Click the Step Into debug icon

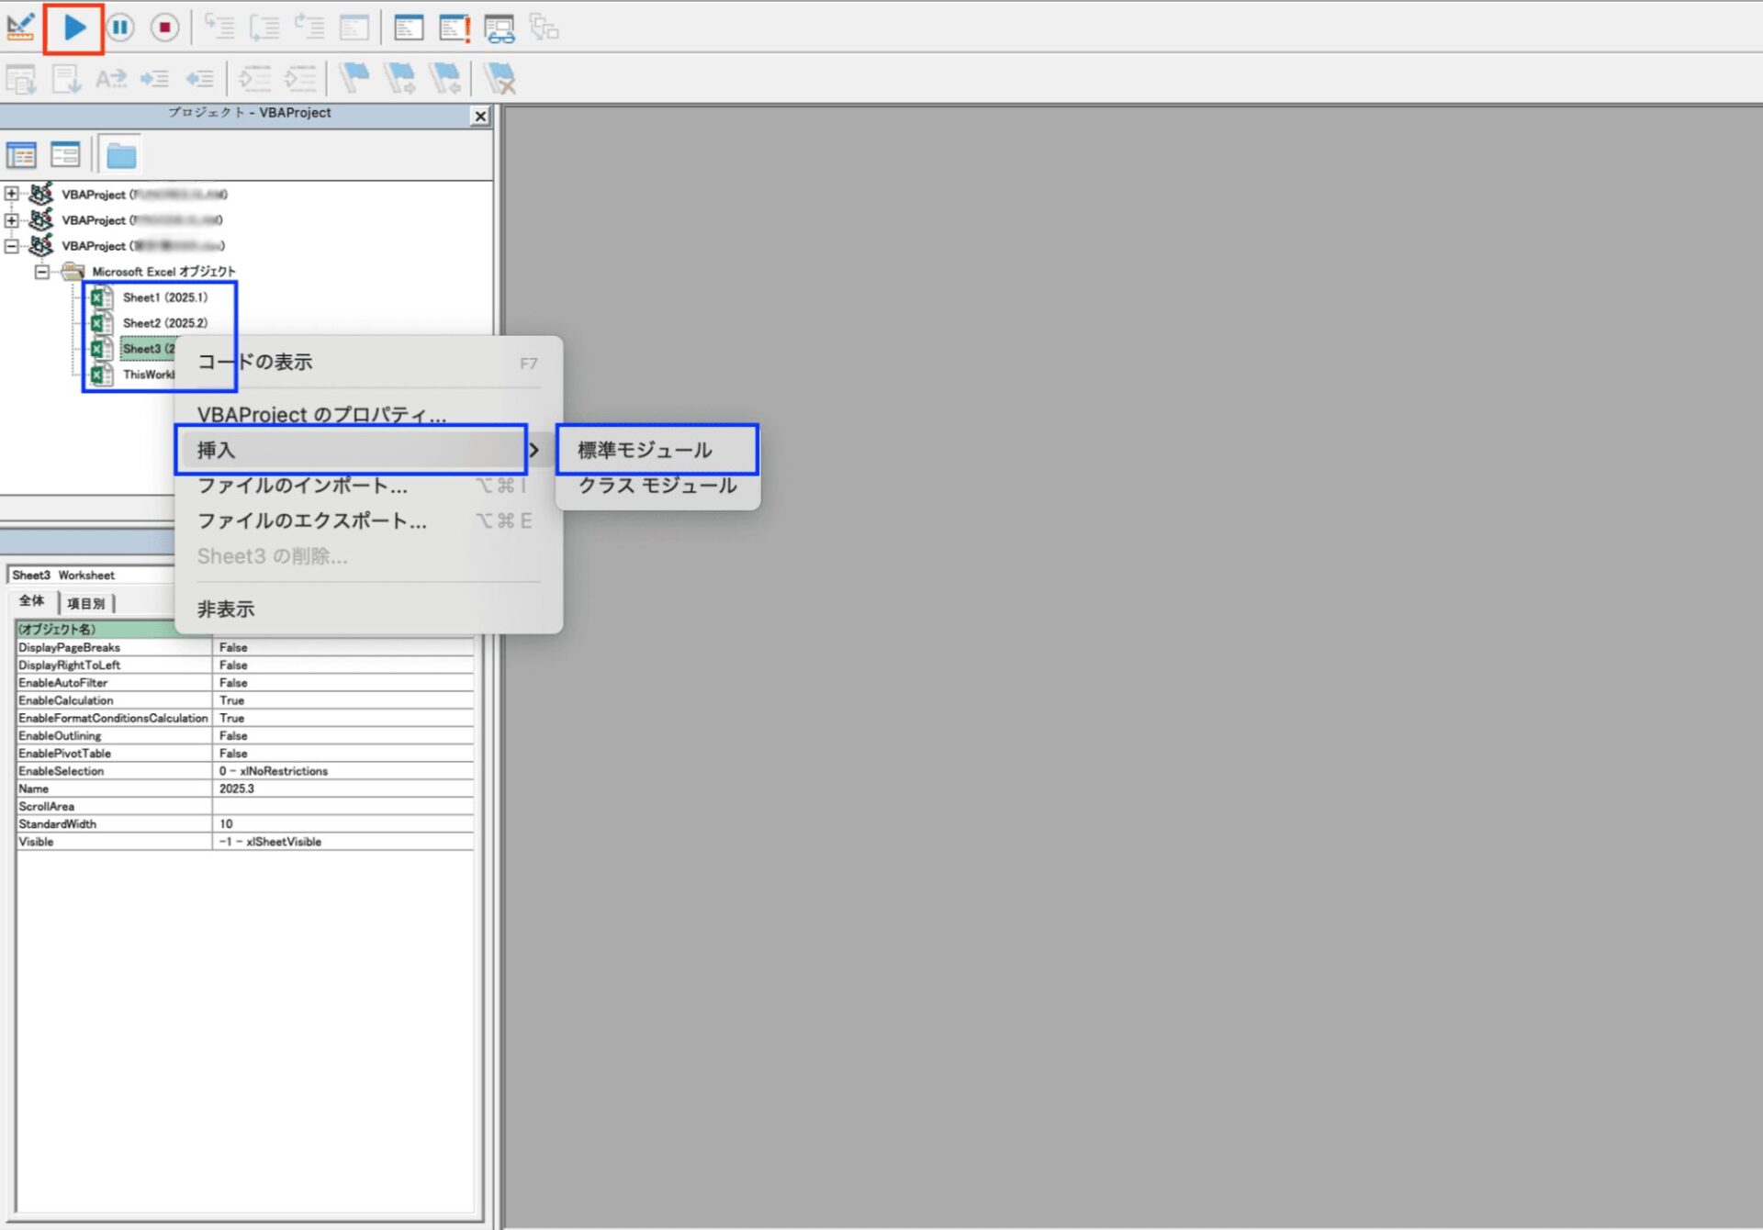[x=219, y=28]
